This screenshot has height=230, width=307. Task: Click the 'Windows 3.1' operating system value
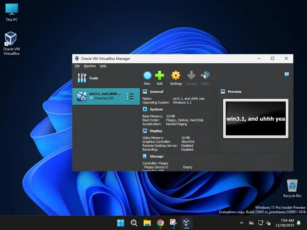click(182, 102)
